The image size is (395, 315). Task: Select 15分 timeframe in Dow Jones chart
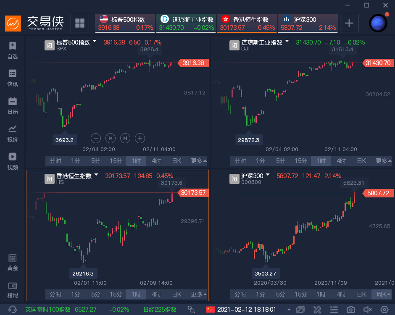pyautogui.click(x=301, y=160)
